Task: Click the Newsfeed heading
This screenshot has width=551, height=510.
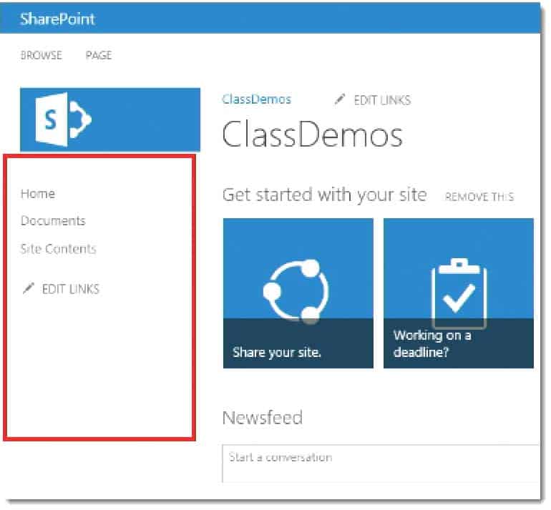Action: (x=263, y=417)
